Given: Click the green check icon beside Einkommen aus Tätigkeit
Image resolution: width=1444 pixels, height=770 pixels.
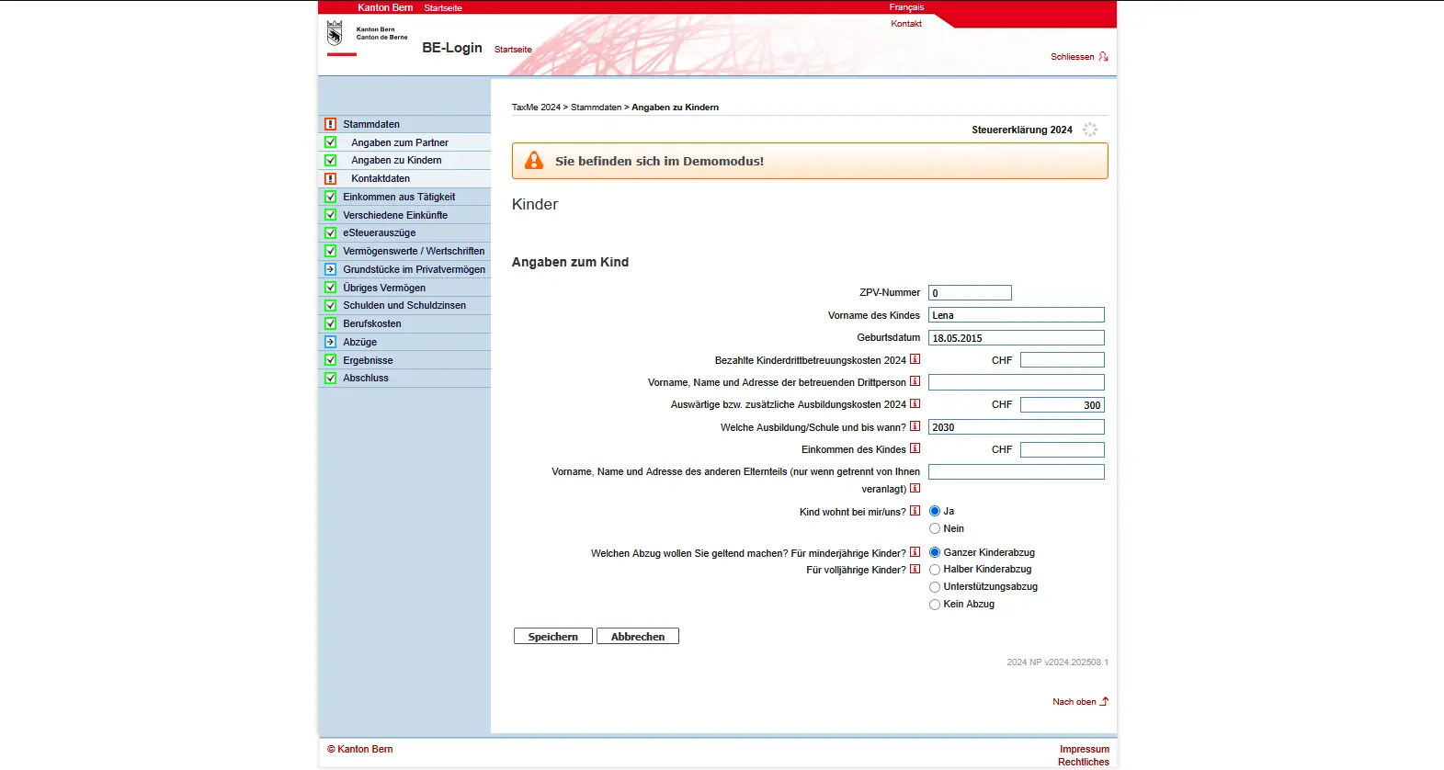Looking at the screenshot, I should (x=330, y=197).
